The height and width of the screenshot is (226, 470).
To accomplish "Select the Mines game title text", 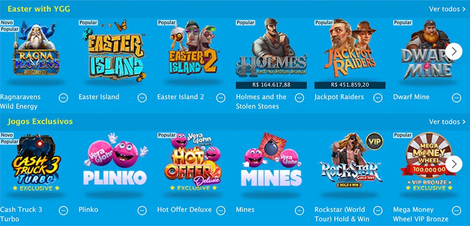I will [x=245, y=209].
